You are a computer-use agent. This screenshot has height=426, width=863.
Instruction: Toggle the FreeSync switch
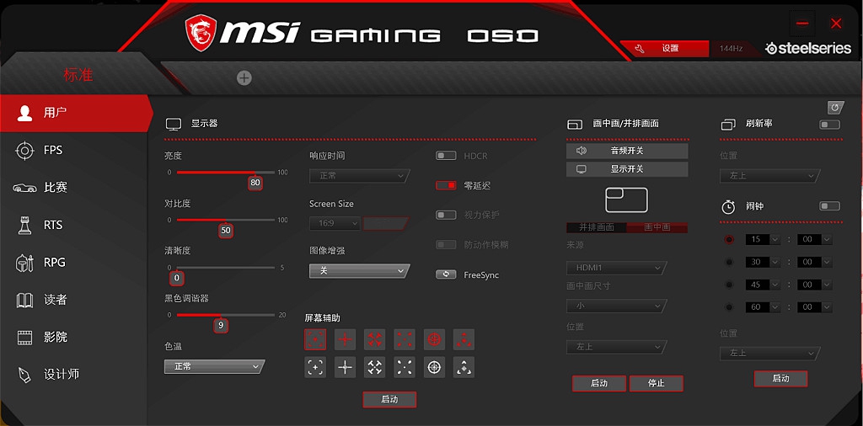pyautogui.click(x=446, y=274)
